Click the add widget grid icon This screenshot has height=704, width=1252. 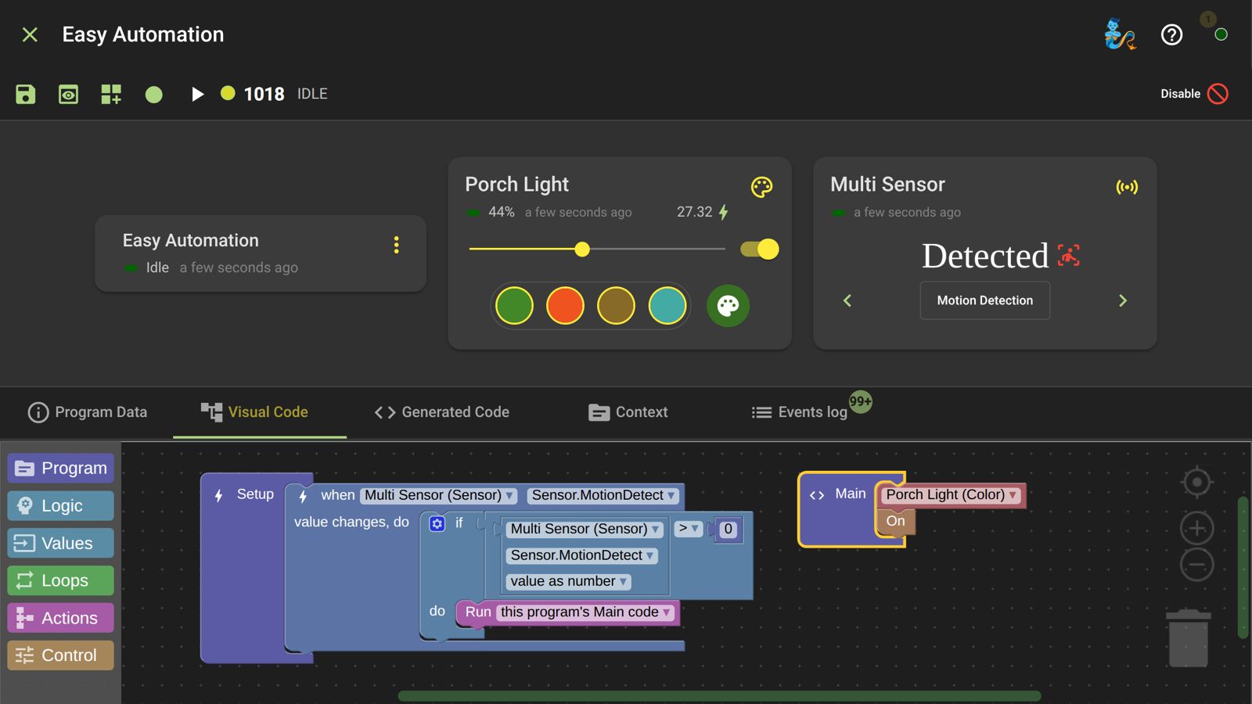(x=111, y=95)
